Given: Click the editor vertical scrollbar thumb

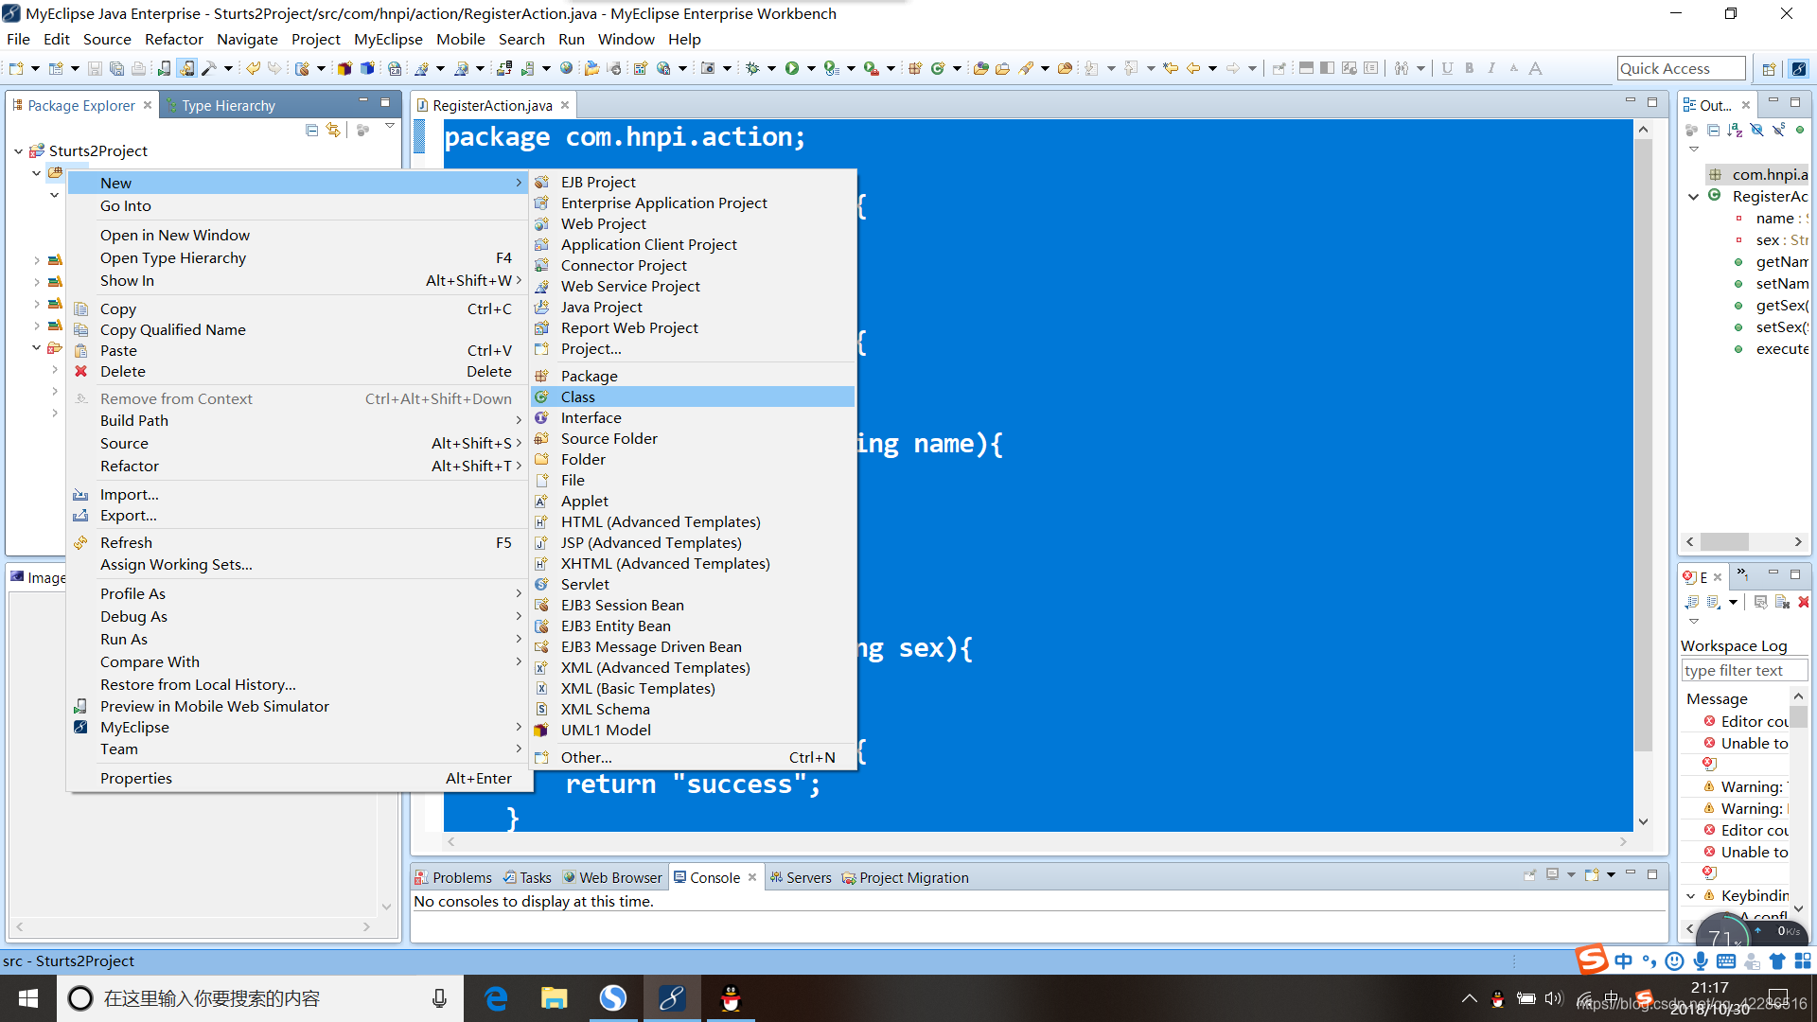Looking at the screenshot, I should coord(1644,445).
